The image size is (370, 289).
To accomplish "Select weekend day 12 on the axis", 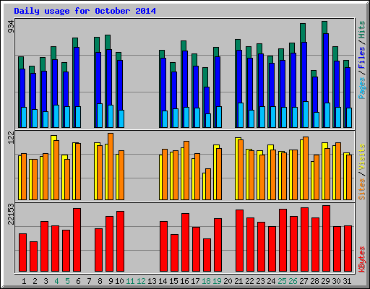I will click(141, 281).
